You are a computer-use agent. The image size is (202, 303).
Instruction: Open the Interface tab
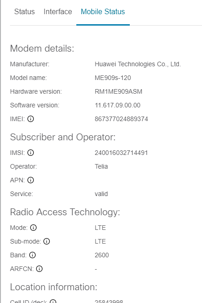pos(58,11)
